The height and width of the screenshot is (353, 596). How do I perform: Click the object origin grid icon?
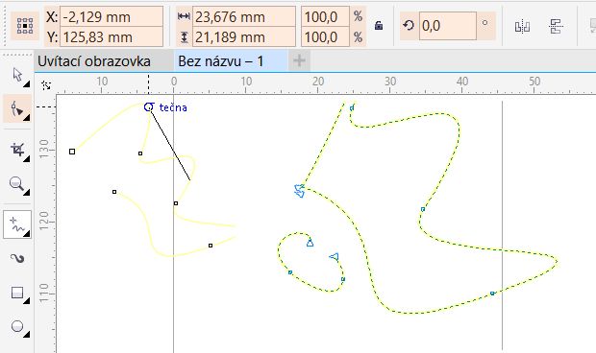(25, 26)
